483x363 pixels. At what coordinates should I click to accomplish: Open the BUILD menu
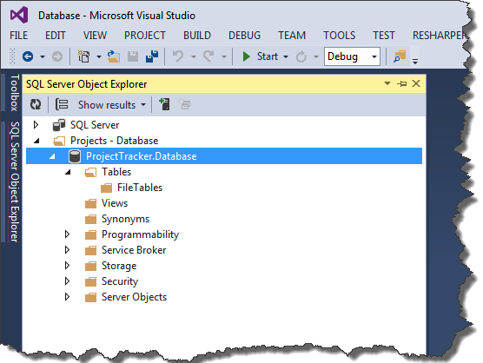point(197,36)
